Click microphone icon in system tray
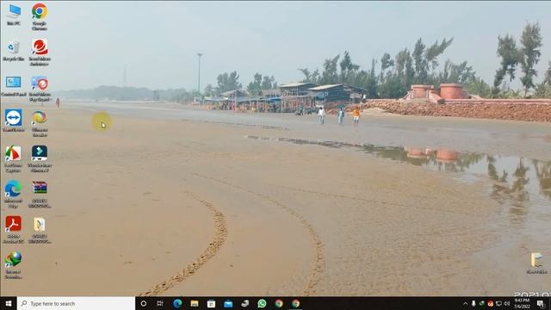Image resolution: width=551 pixels, height=310 pixels. tap(474, 303)
